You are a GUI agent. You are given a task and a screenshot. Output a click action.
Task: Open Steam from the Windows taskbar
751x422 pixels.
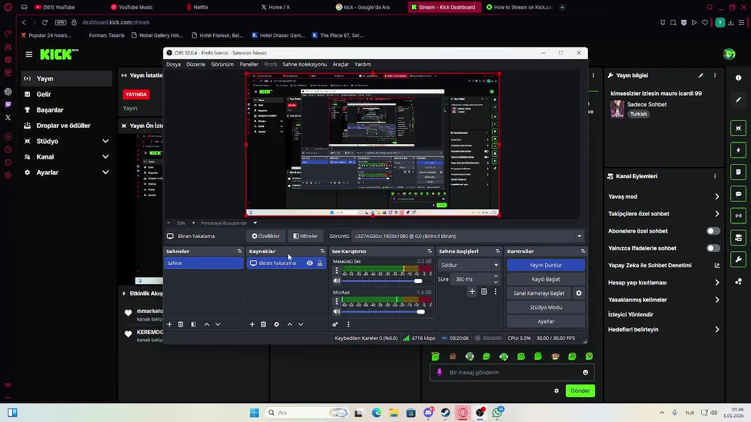(445, 413)
